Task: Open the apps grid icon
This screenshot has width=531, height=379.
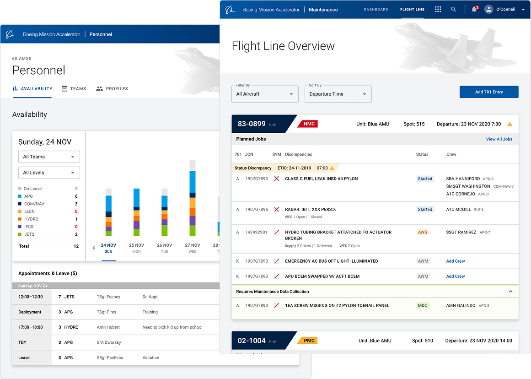Action: pyautogui.click(x=438, y=9)
